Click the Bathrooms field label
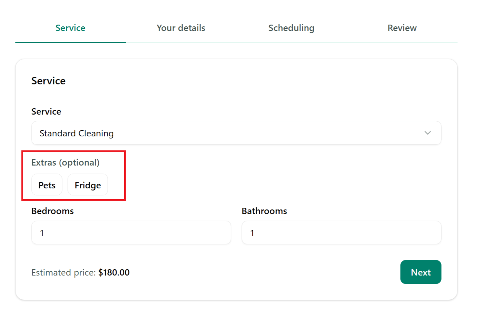The width and height of the screenshot is (483, 324). [264, 211]
